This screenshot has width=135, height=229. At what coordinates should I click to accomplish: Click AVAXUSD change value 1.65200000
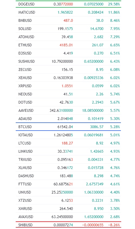pos(94,217)
